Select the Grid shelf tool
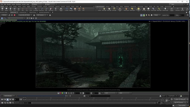The image size is (190, 107). coord(18,9)
